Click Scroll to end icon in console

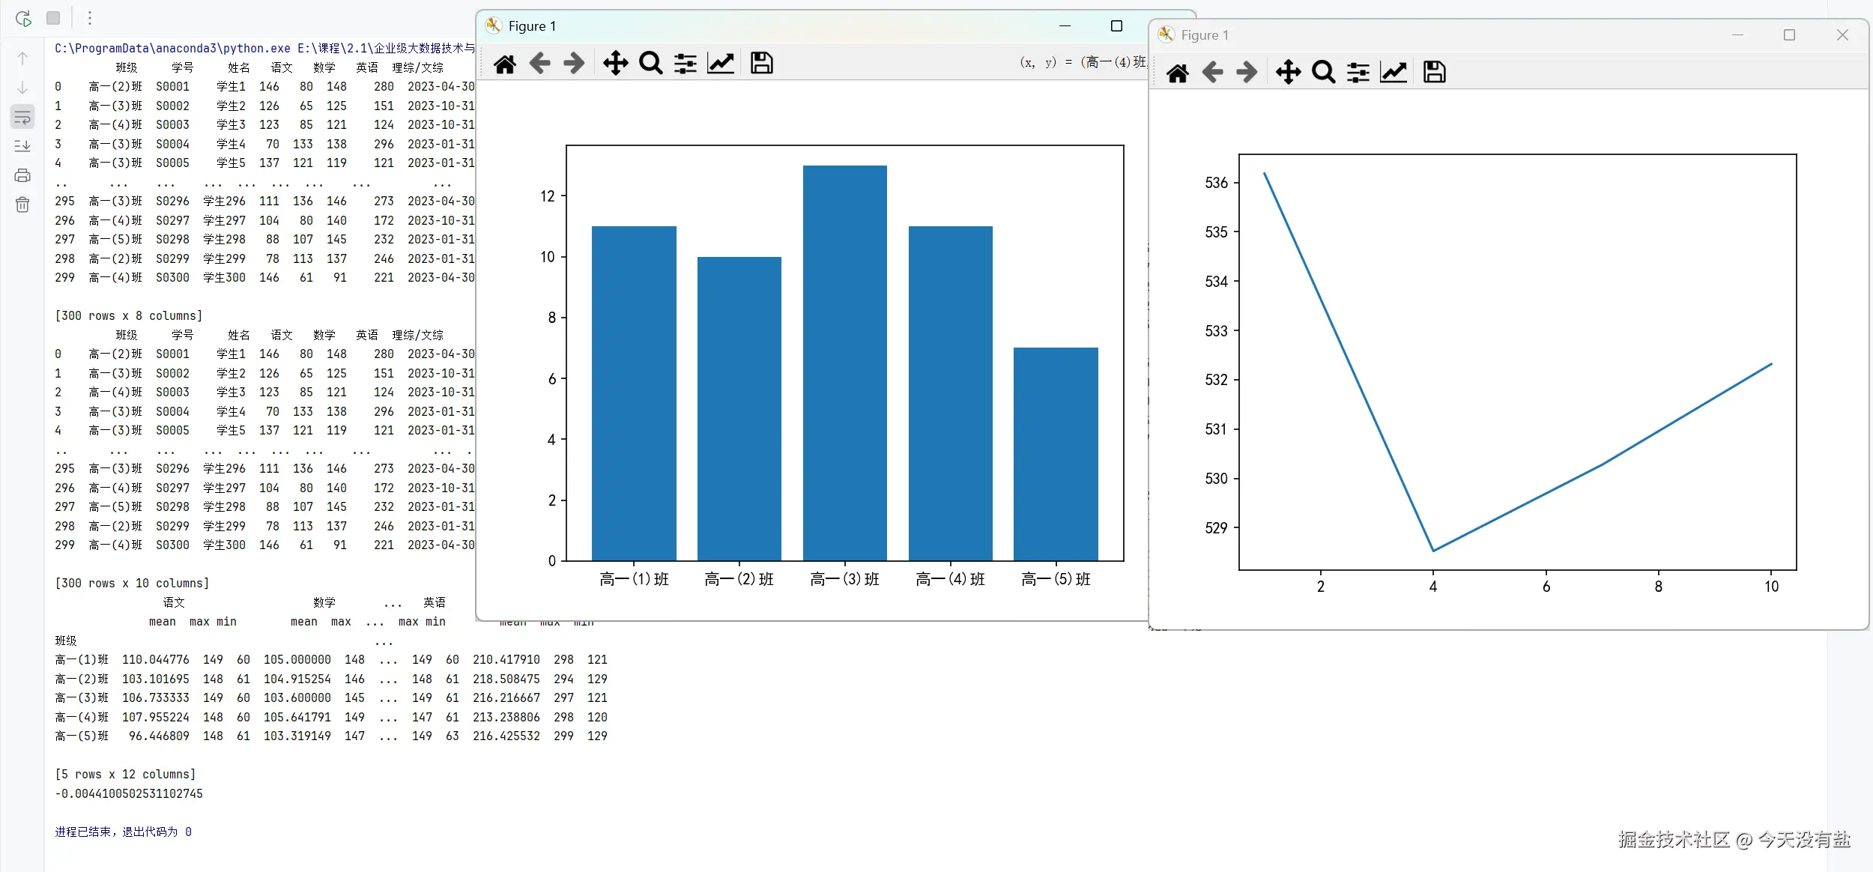pyautogui.click(x=22, y=146)
